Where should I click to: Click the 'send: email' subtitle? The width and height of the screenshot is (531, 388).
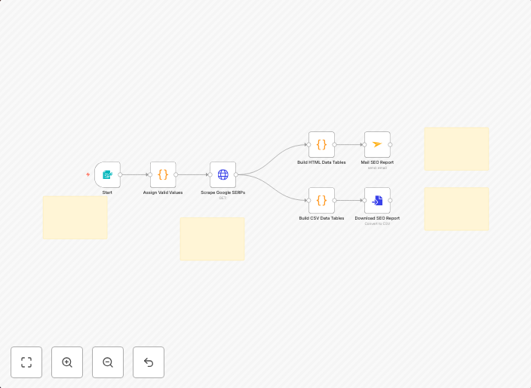click(377, 168)
